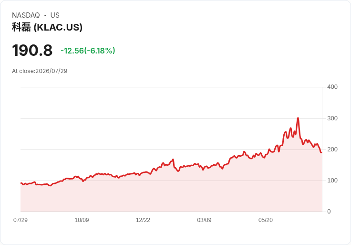Click the US market label
351x245 pixels.
point(55,15)
